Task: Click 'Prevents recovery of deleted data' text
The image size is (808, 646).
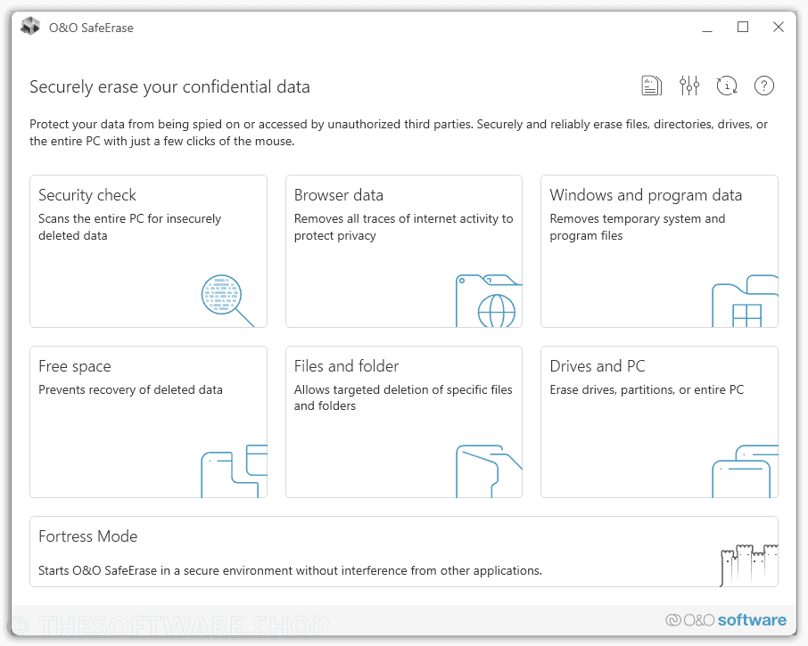Action: point(130,389)
